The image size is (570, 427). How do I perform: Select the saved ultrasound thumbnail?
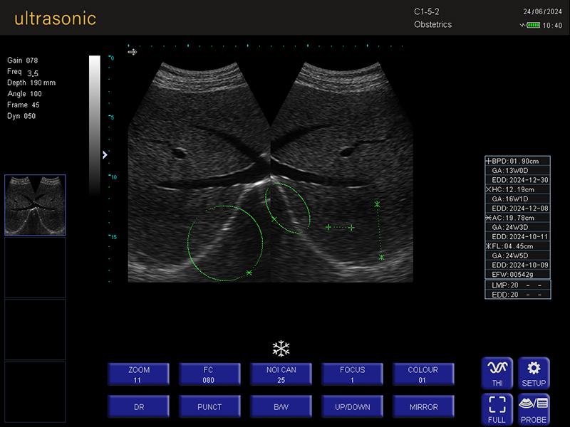click(35, 205)
